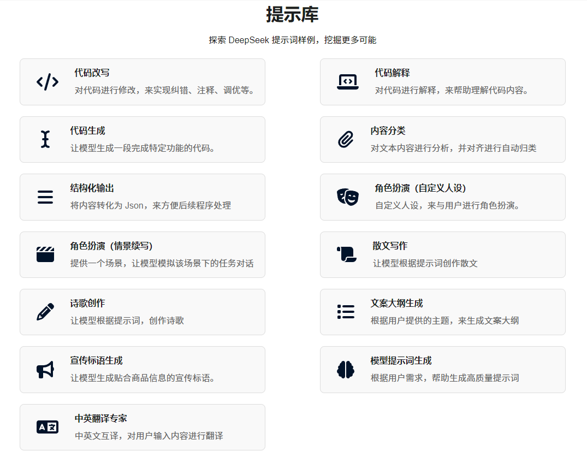Open the 代码改写 prompt card
The width and height of the screenshot is (587, 463).
click(x=142, y=82)
